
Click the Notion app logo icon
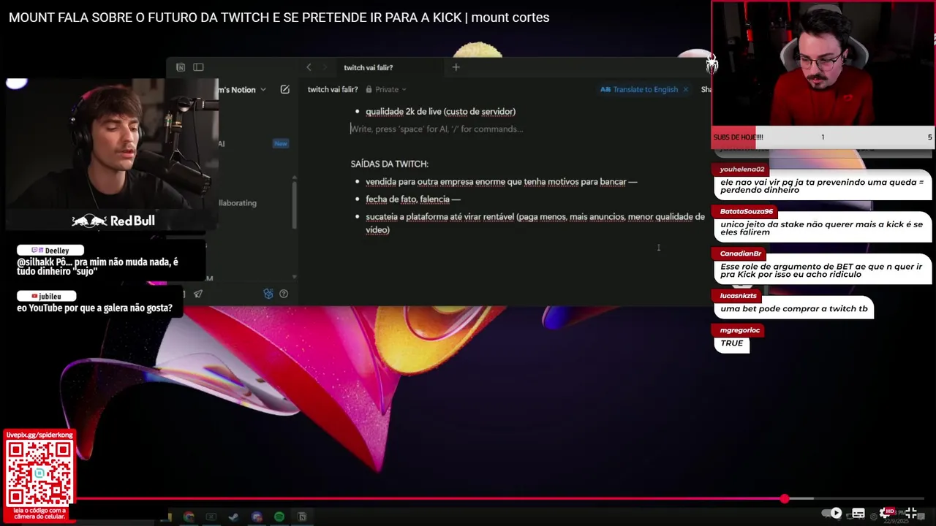click(x=181, y=67)
